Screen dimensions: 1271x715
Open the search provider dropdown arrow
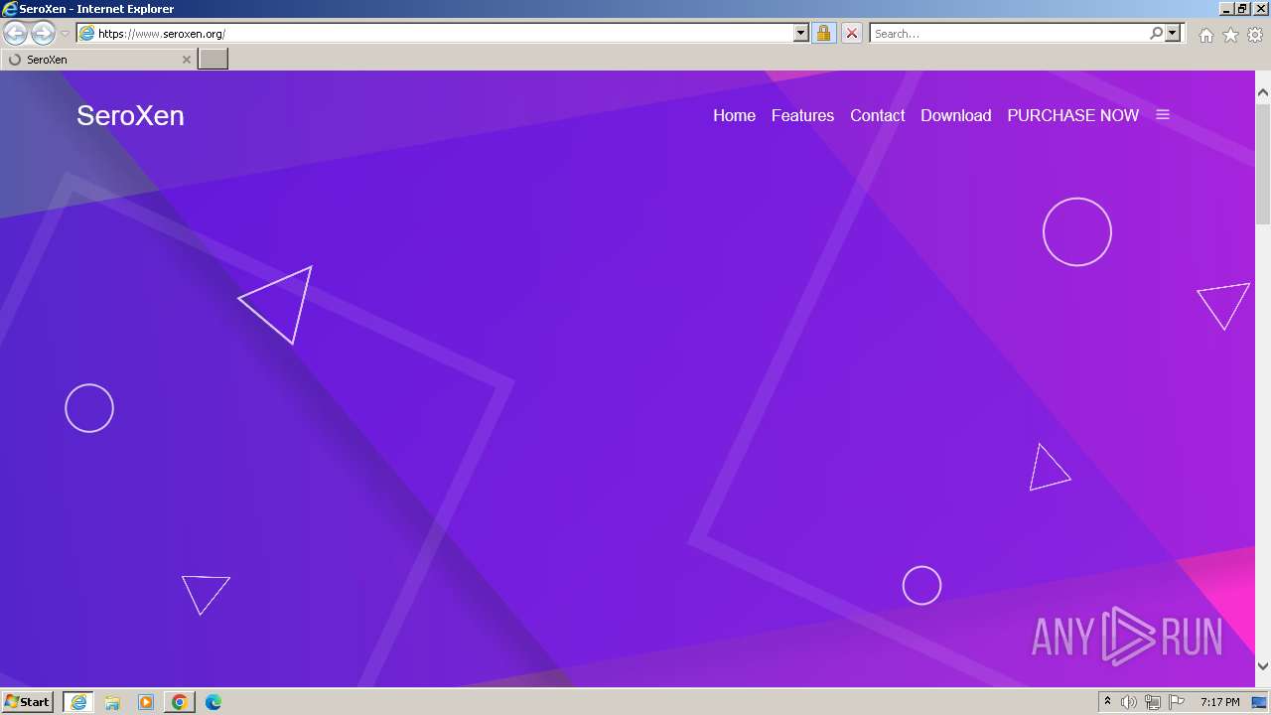click(1173, 34)
